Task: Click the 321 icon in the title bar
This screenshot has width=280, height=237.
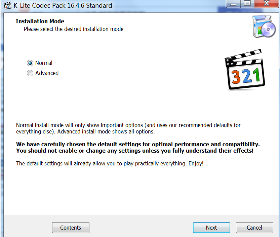Action: coord(8,5)
